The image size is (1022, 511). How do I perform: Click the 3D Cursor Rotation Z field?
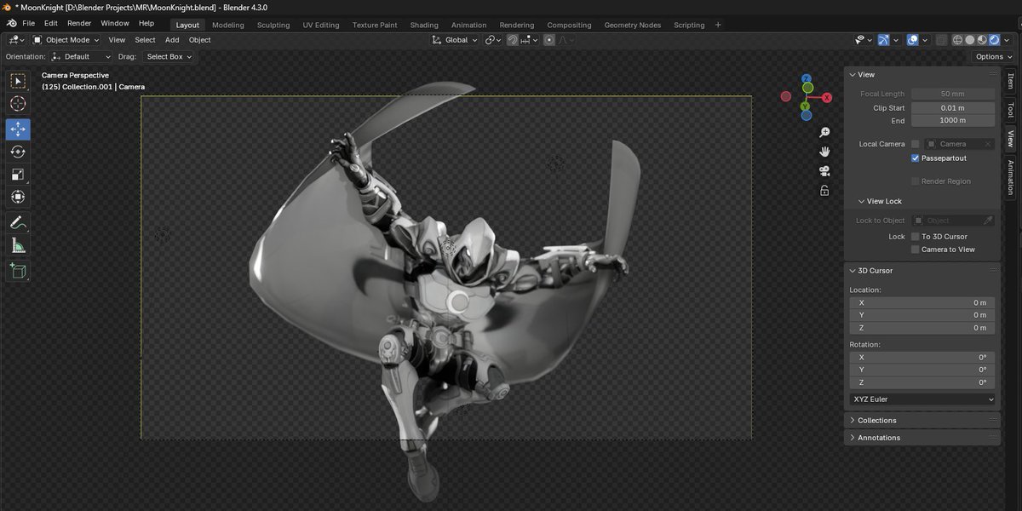[922, 382]
